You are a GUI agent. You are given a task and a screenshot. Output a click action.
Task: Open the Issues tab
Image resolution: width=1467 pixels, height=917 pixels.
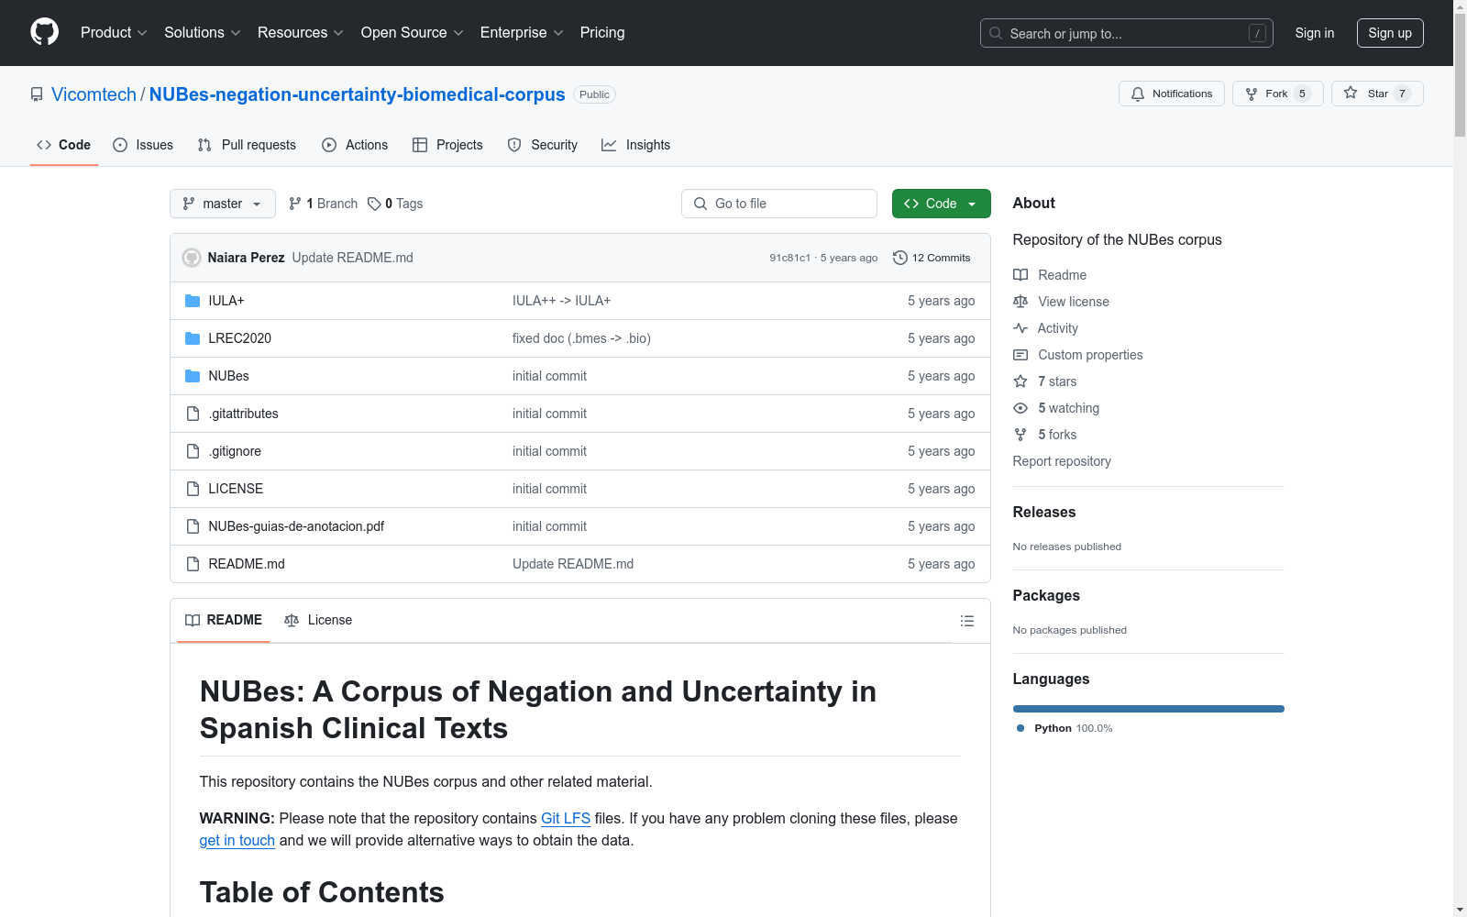143,145
